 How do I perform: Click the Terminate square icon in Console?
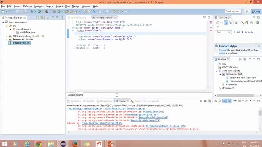(x=201, y=101)
